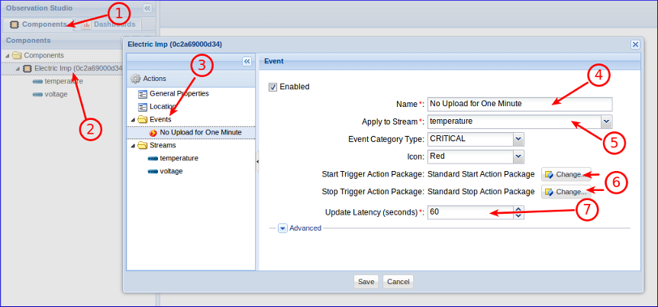This screenshot has width=658, height=307.
Task: Select Electric Imp component in tree
Action: tap(76, 68)
